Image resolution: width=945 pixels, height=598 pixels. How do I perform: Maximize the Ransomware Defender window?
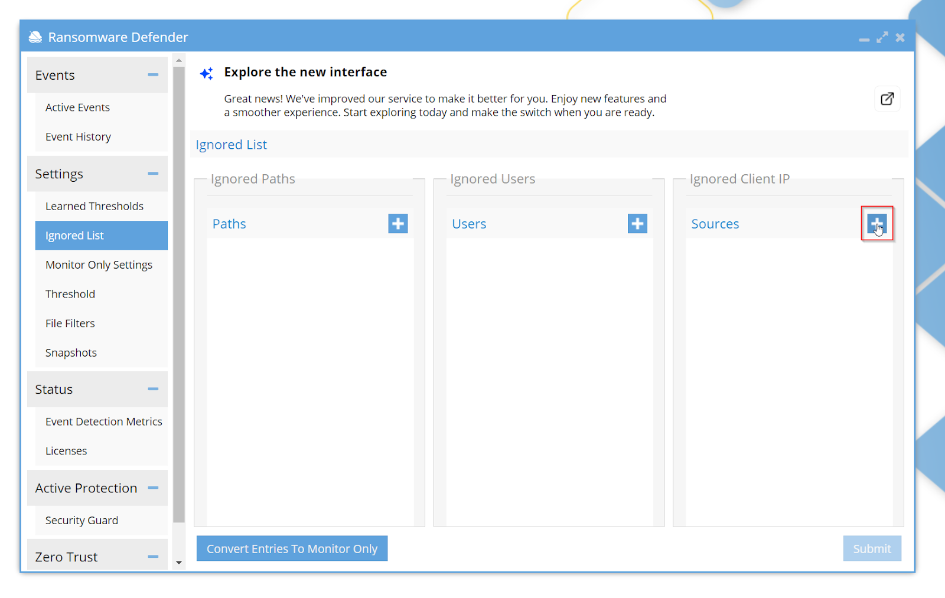tap(882, 37)
